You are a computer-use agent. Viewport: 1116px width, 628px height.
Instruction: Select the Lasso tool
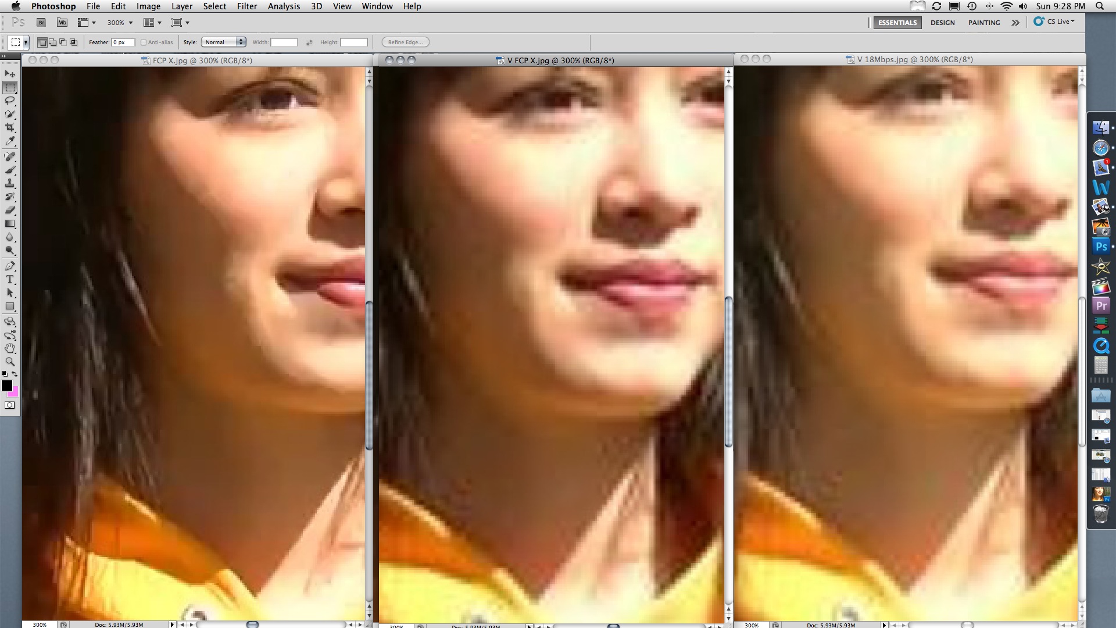[10, 101]
